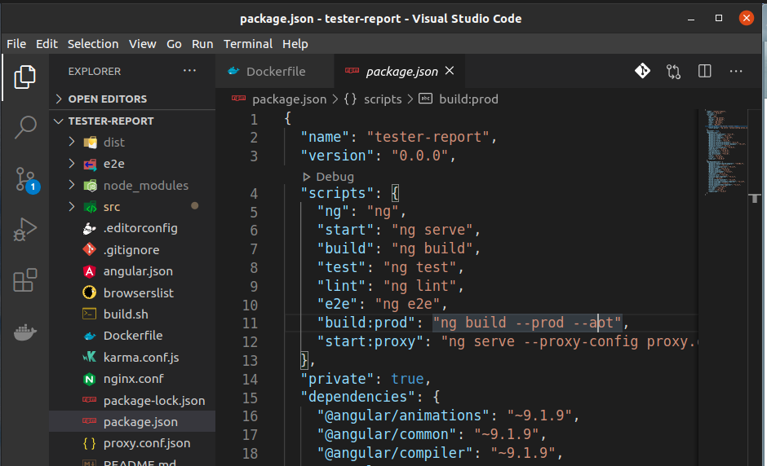Close the package.json tab
The width and height of the screenshot is (767, 466).
[x=450, y=71]
